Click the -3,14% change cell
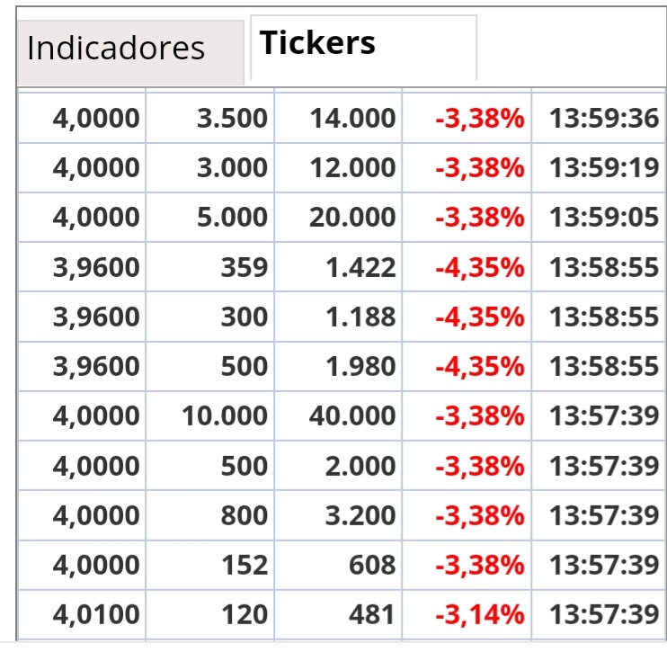This screenshot has height=661, width=667. coord(467,614)
